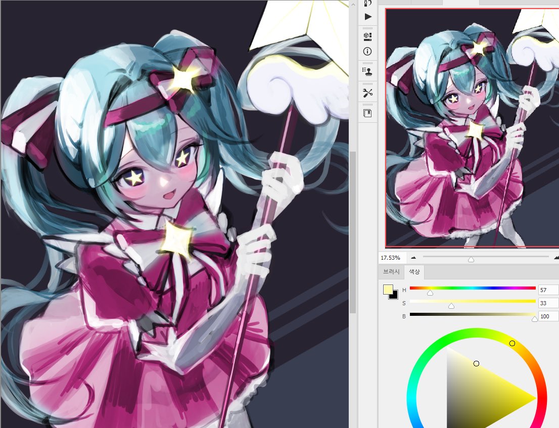
Task: Click the navigator zoom in mountain icon
Action: (x=556, y=257)
